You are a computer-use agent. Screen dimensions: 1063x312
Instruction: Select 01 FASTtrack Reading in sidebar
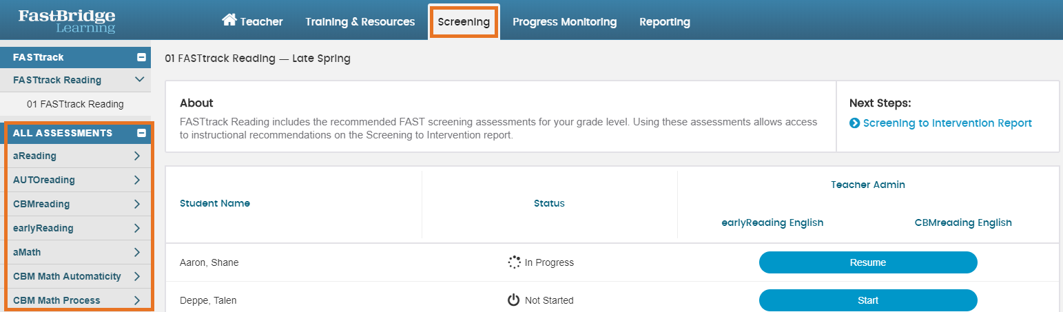click(75, 104)
